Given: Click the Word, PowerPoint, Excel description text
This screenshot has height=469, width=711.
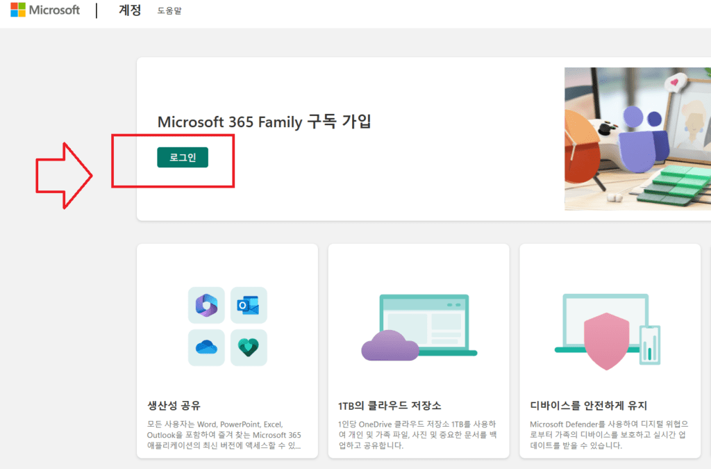Looking at the screenshot, I should point(224,435).
